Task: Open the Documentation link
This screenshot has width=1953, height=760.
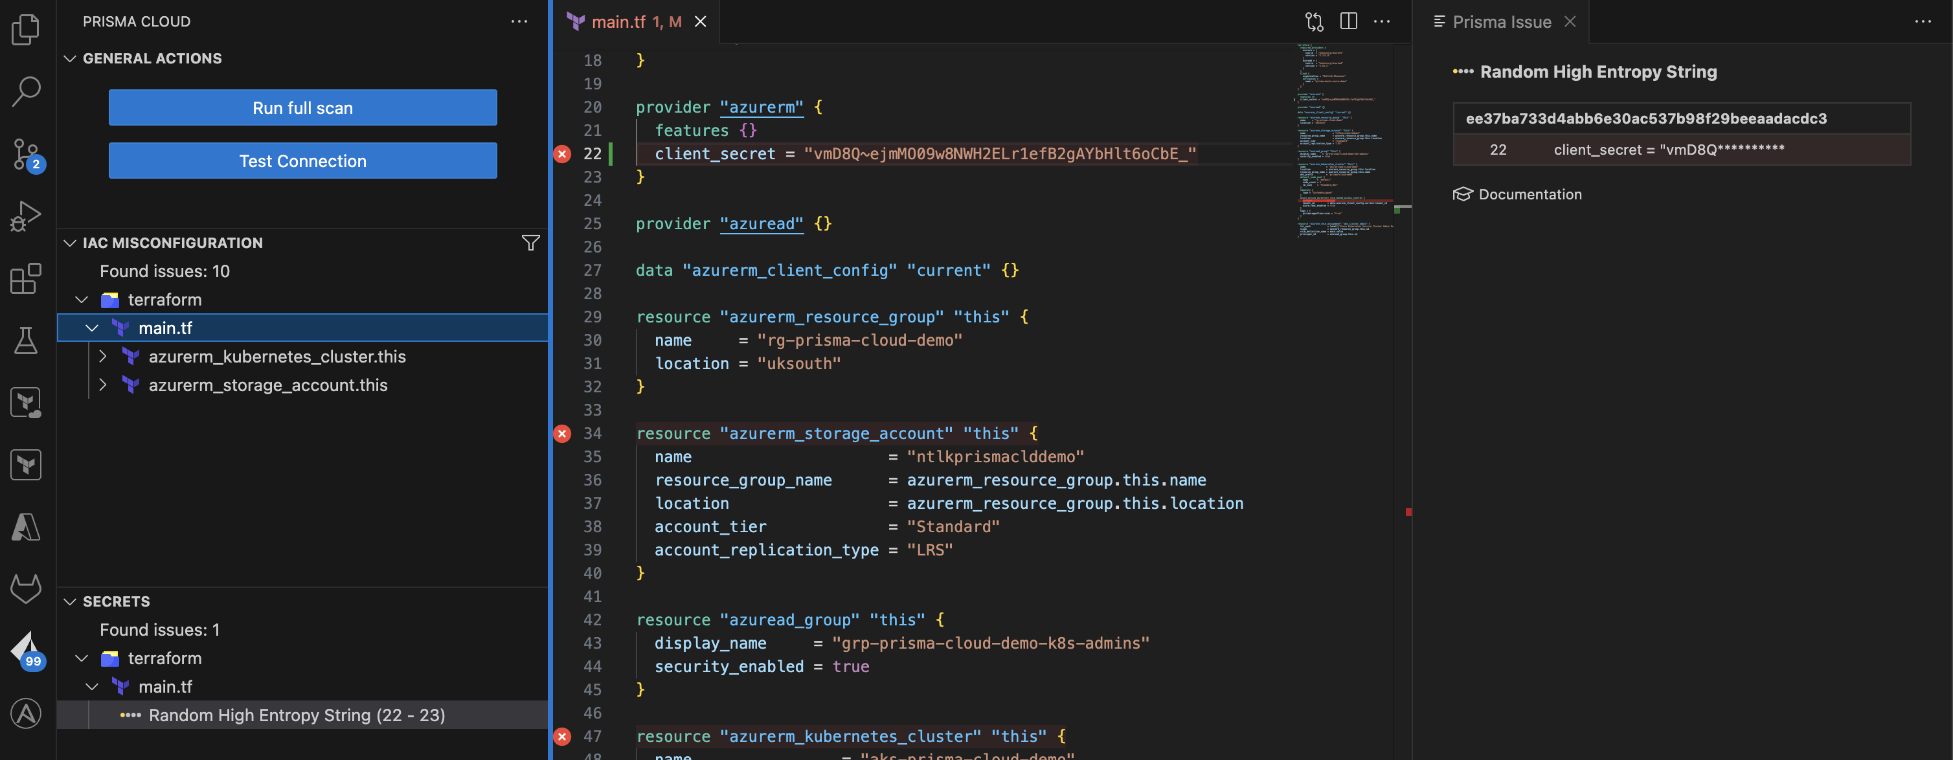Action: click(x=1530, y=194)
